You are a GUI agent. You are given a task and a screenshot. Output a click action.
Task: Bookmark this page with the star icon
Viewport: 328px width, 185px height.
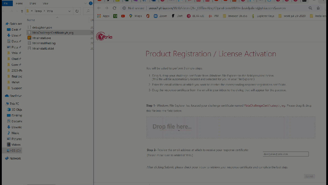[x=318, y=8]
